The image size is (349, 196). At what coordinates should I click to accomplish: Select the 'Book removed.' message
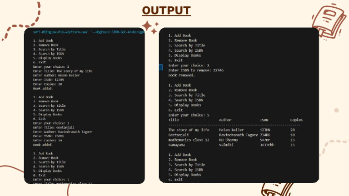tap(181, 75)
